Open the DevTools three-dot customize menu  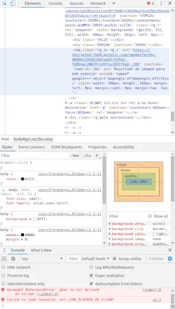(161, 4)
